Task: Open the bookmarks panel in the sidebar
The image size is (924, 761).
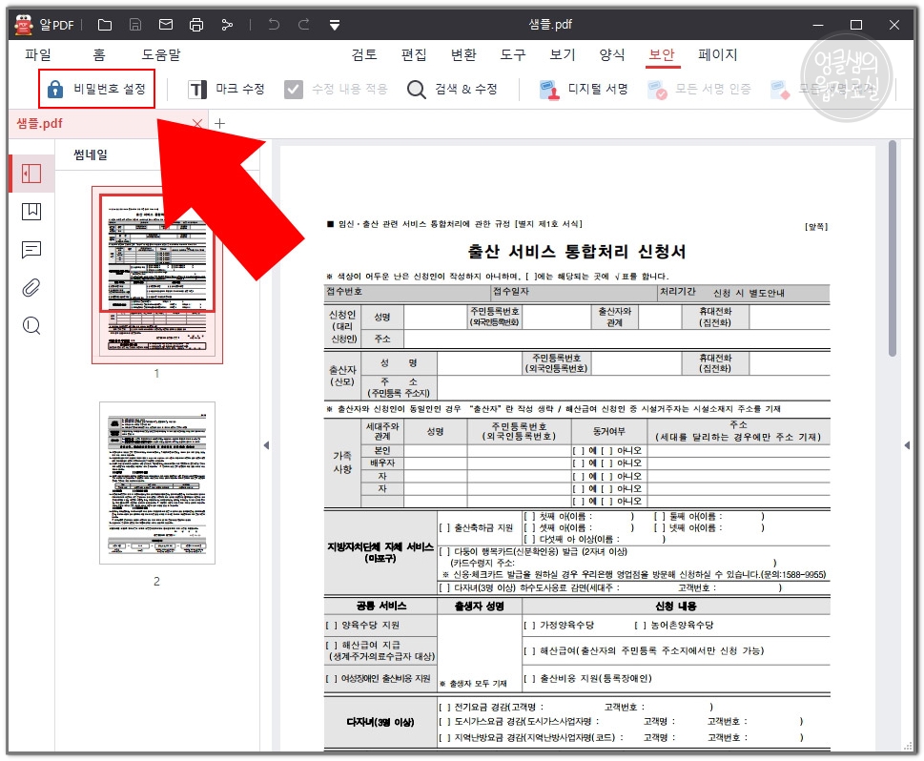Action: (x=31, y=212)
